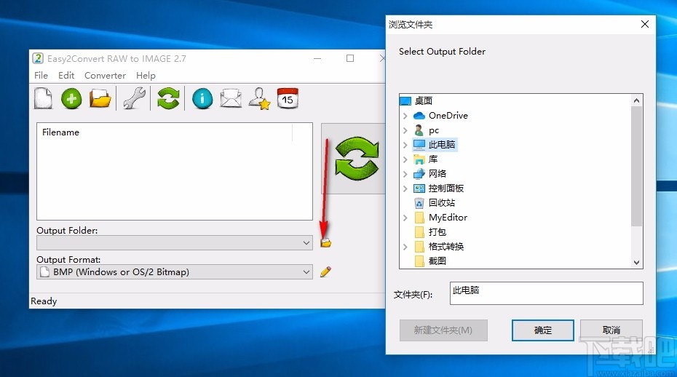Maximize the Easy2Convert window
Viewport: 677px width, 377px height.
point(350,58)
